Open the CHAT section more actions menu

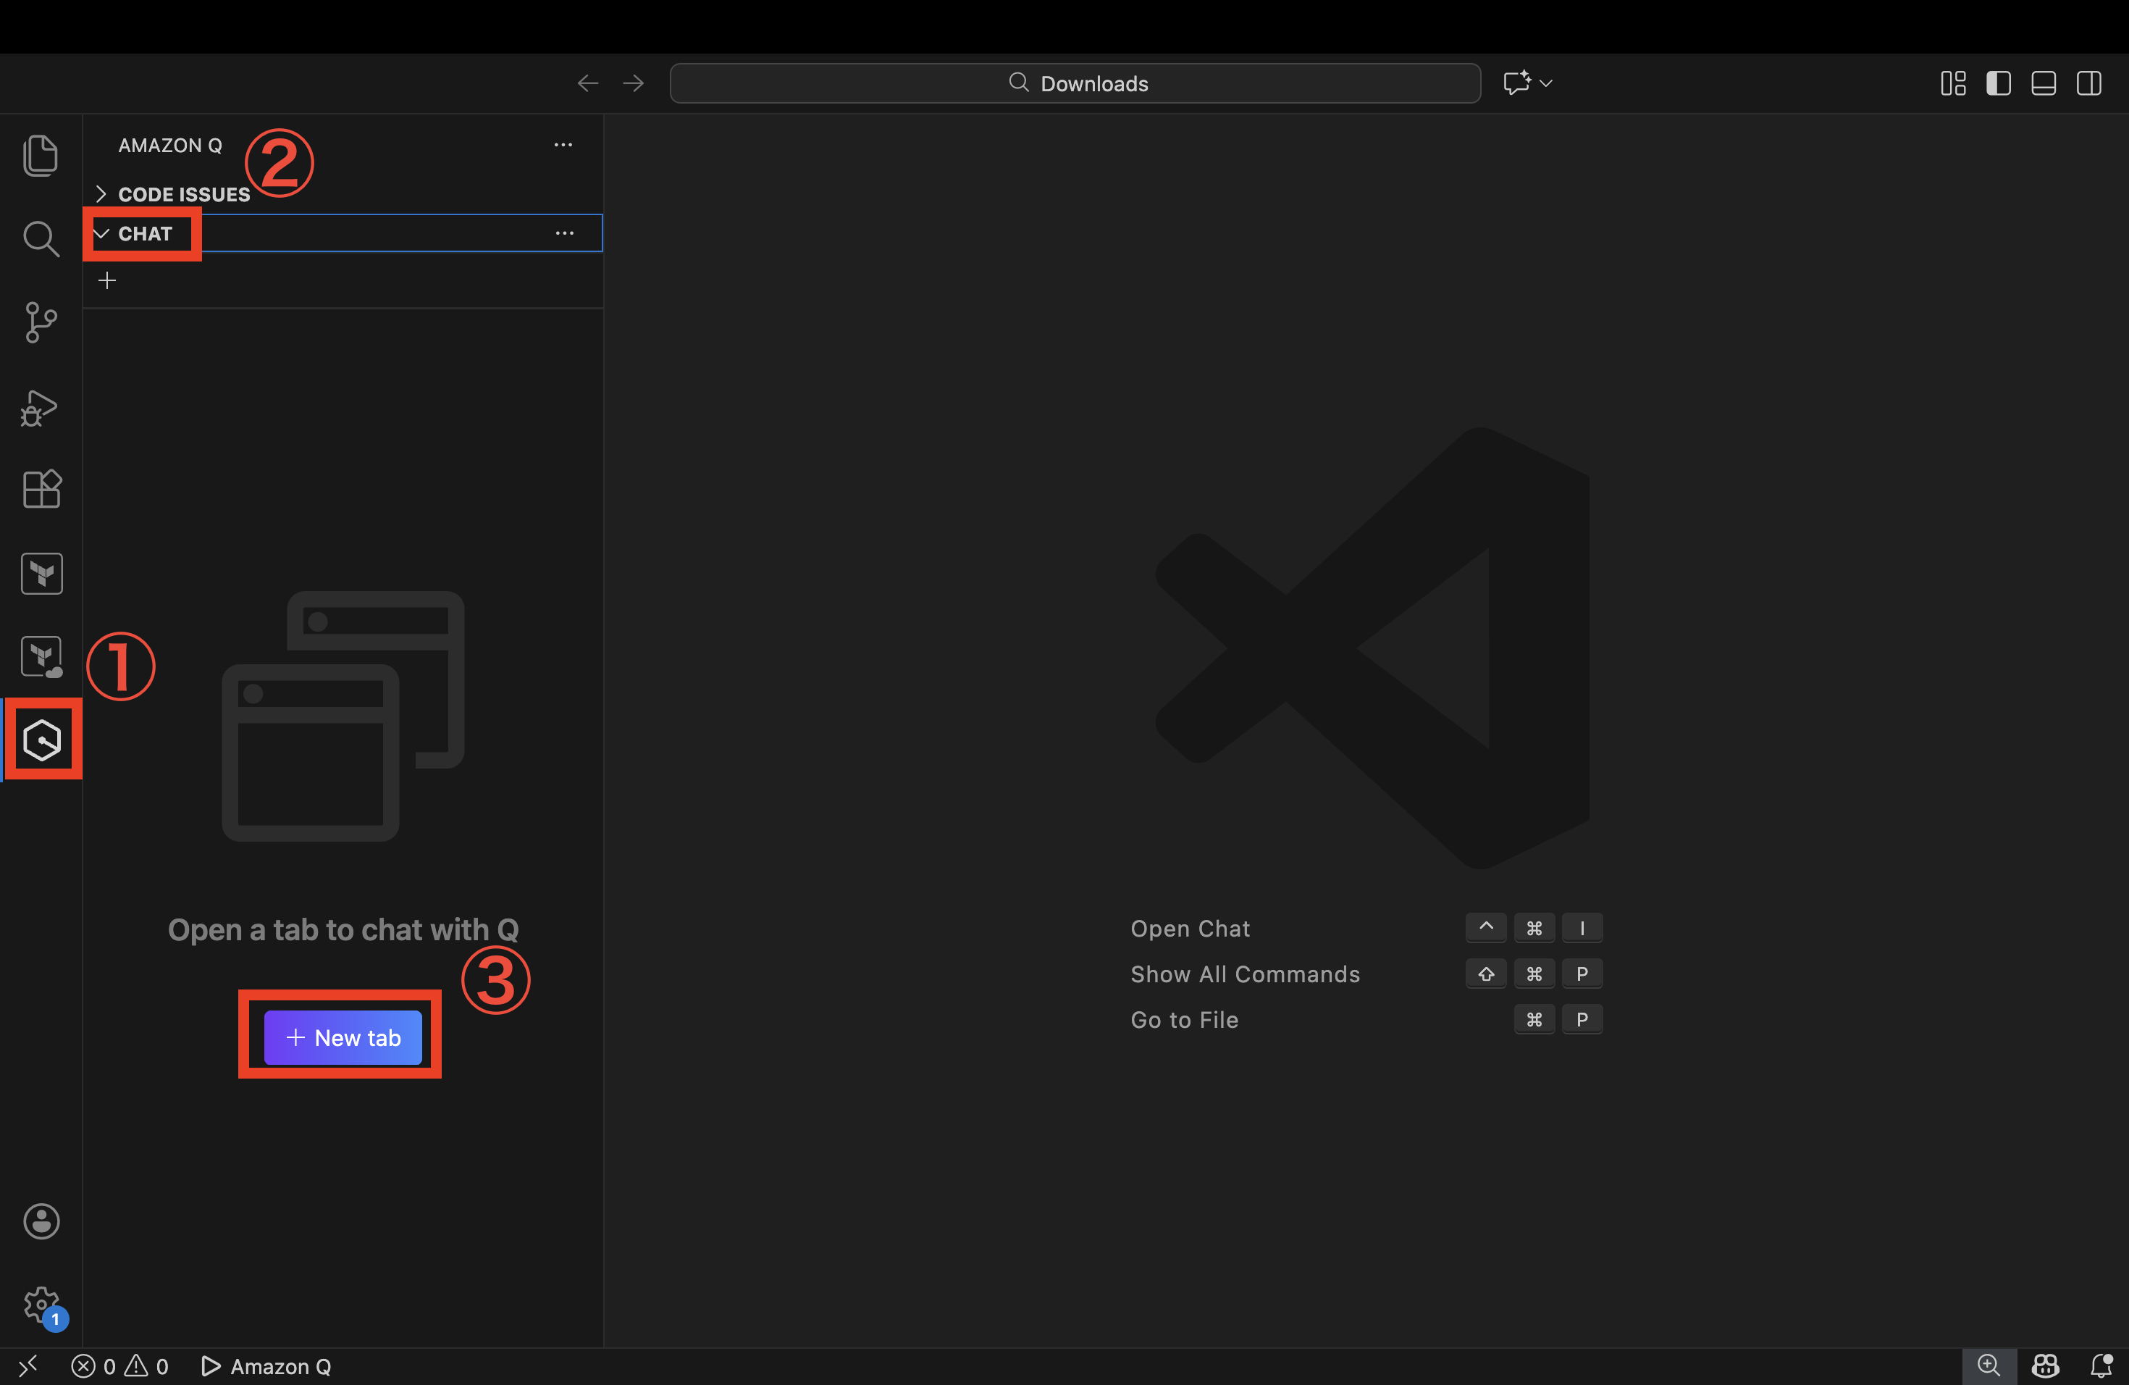click(x=564, y=233)
